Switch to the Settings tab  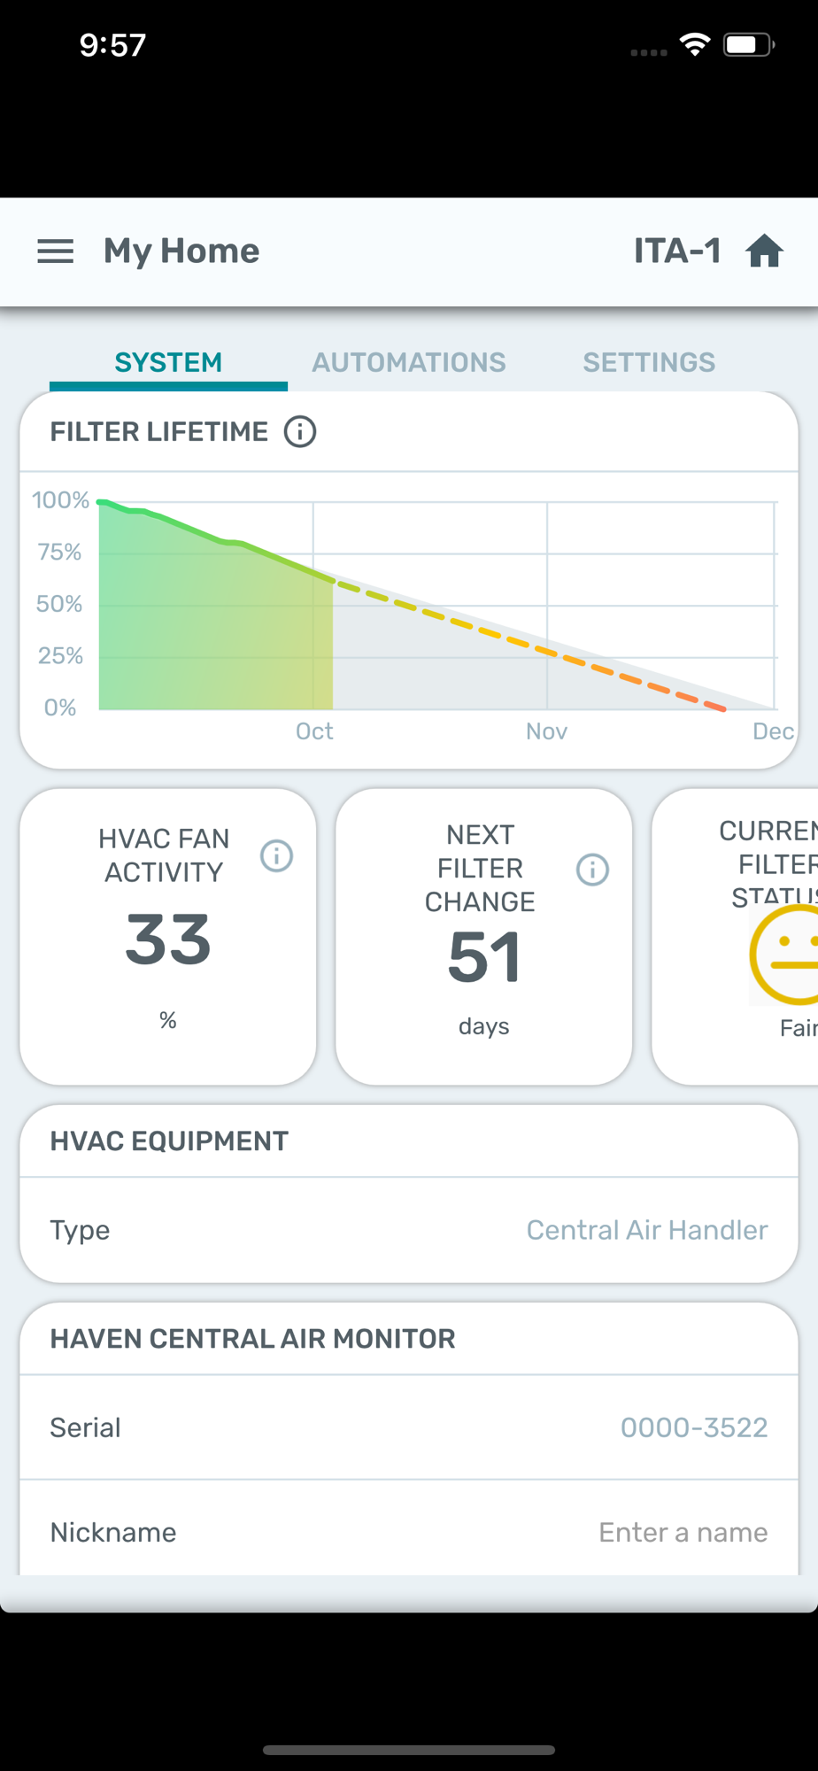(x=649, y=362)
